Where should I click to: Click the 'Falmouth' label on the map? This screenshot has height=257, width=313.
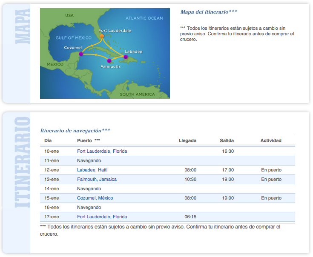pyautogui.click(x=110, y=67)
